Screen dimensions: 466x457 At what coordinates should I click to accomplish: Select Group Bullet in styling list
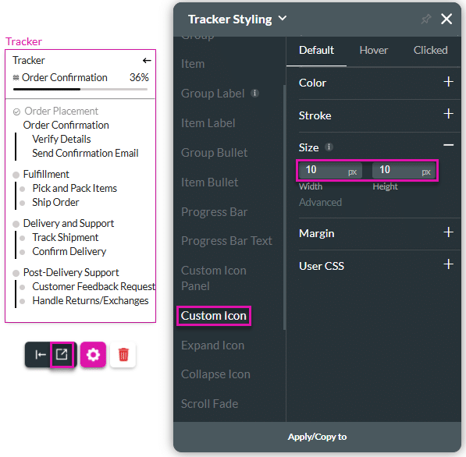(x=215, y=153)
